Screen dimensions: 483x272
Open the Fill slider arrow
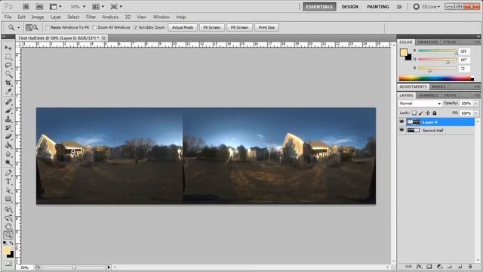(476, 113)
